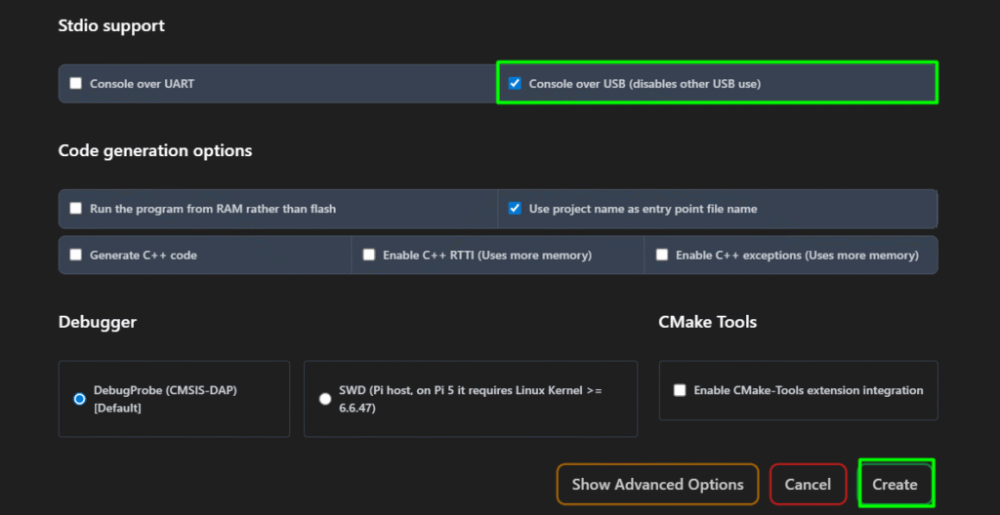Cancel the project creation

point(808,484)
